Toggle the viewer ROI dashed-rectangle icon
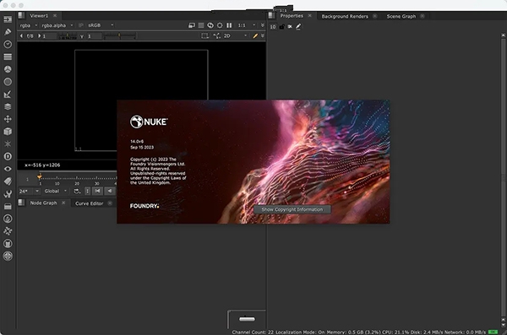Screen dimensions: 507x335 coord(204,35)
